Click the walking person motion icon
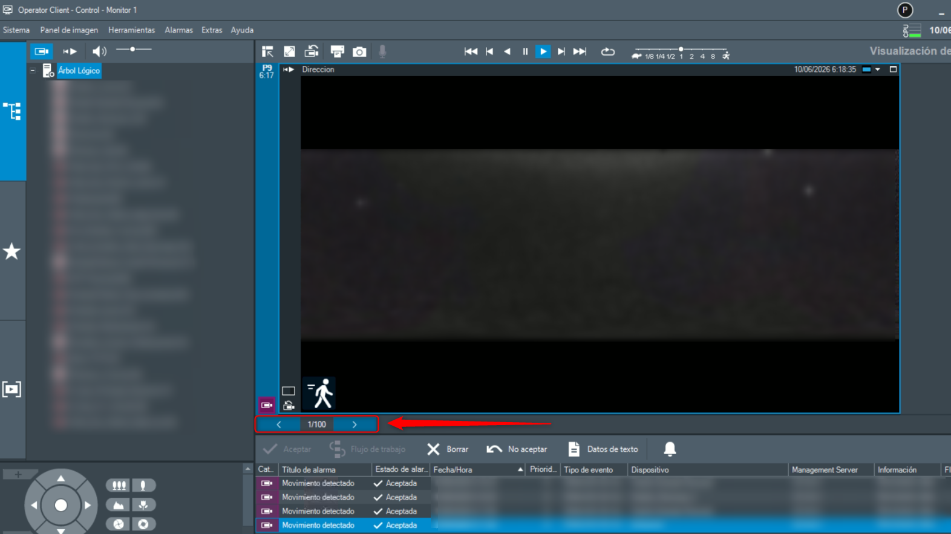Image resolution: width=951 pixels, height=534 pixels. [320, 394]
